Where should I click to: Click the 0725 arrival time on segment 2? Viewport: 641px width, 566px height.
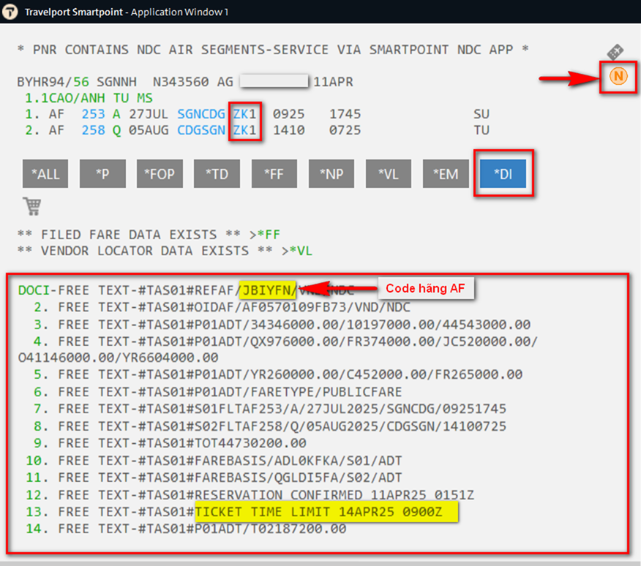pyautogui.click(x=345, y=130)
